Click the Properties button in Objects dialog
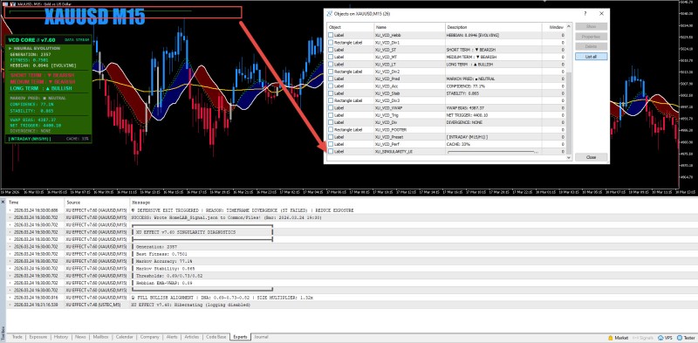This screenshot has height=343, width=698. [x=592, y=37]
